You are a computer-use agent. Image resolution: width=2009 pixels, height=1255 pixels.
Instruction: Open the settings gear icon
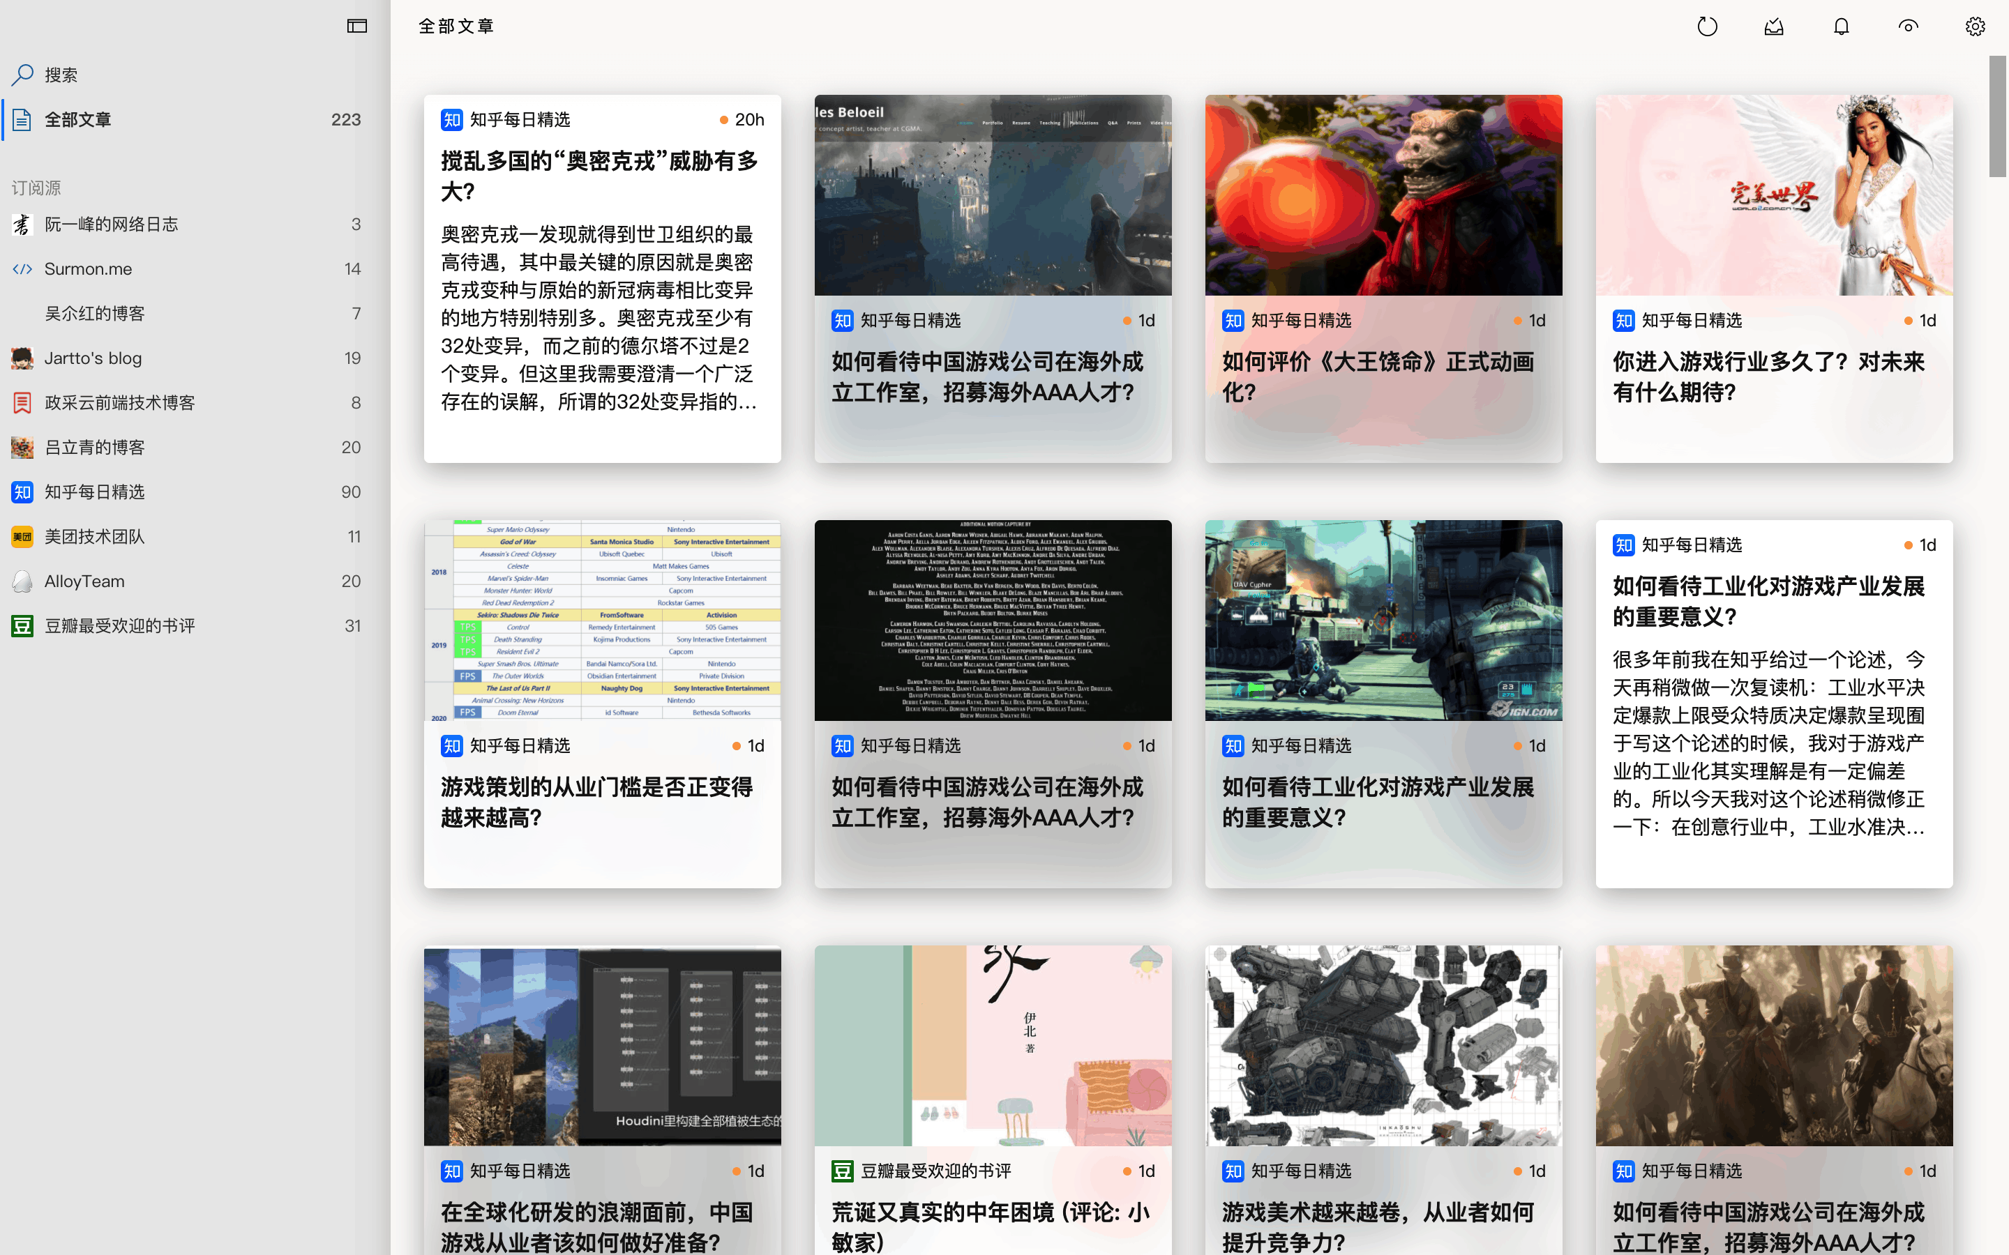click(x=1975, y=26)
